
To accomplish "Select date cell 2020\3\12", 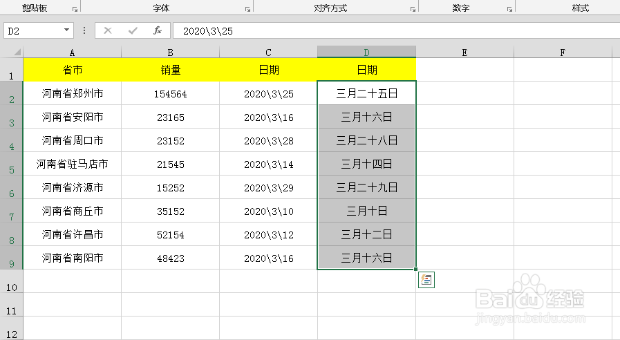I will (x=268, y=234).
